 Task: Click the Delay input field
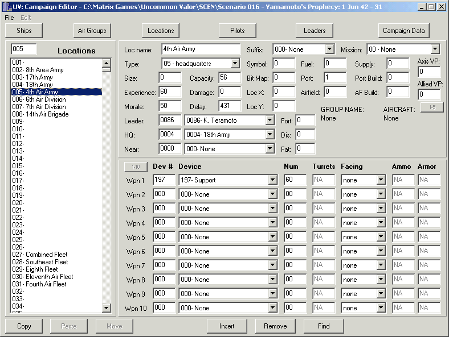(x=230, y=106)
